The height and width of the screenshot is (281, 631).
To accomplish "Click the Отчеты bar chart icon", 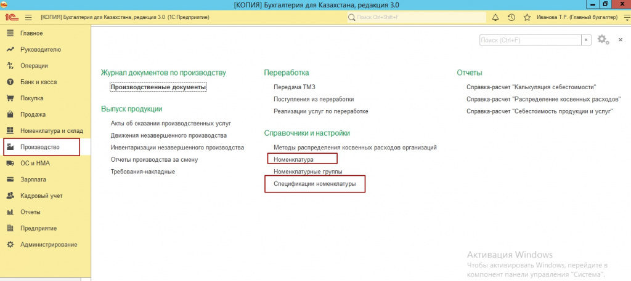I will [11, 212].
